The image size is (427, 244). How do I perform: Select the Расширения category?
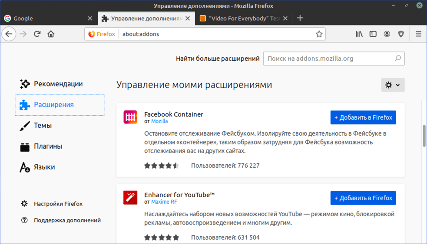(60, 105)
